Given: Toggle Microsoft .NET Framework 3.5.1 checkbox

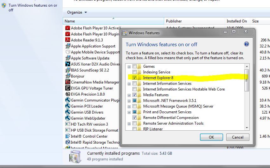Looking at the screenshot, I should [x=134, y=100].
